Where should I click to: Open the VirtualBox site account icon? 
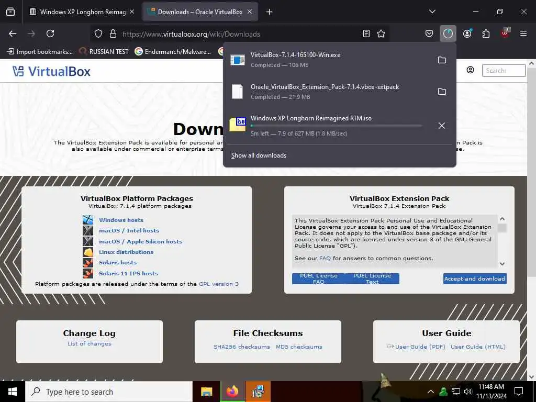(471, 70)
